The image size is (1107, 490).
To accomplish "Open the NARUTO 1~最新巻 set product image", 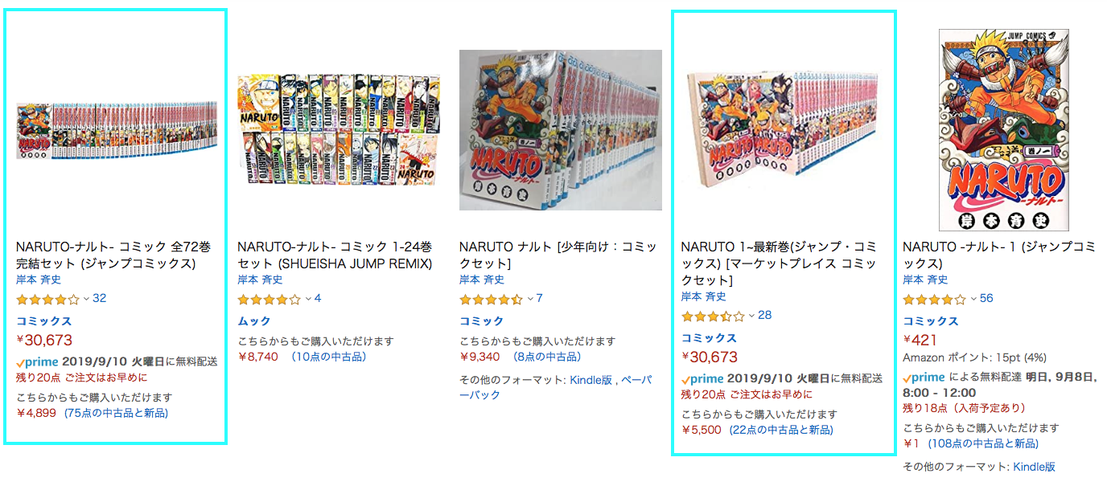I will tap(782, 130).
